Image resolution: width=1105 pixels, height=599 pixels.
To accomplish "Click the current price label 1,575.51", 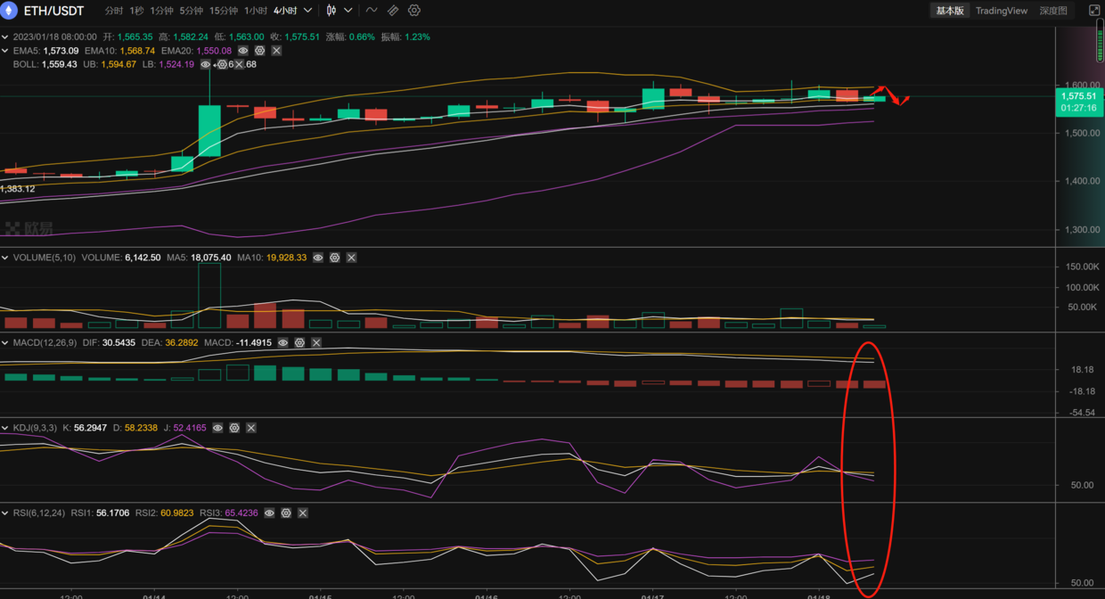I will click(1079, 95).
